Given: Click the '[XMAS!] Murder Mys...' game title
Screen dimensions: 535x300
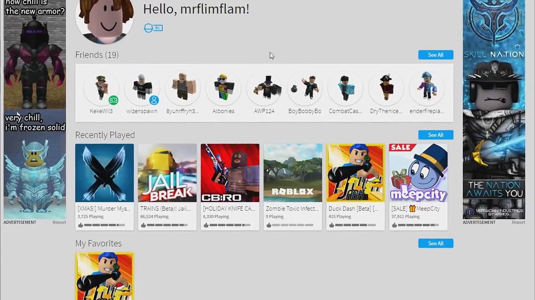Looking at the screenshot, I should (104, 209).
